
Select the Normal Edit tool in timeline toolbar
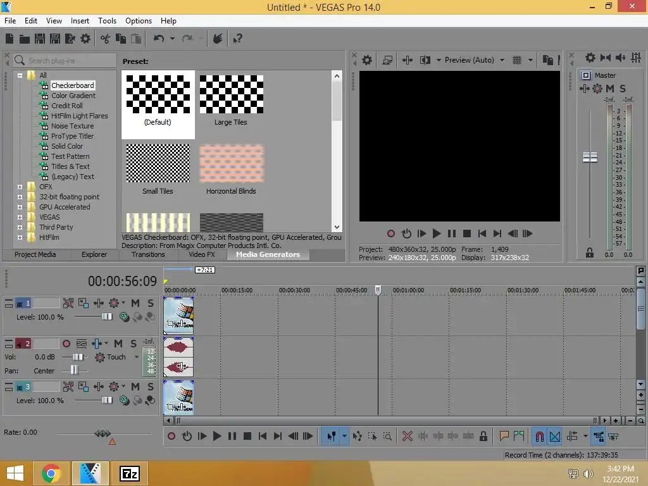pyautogui.click(x=331, y=436)
